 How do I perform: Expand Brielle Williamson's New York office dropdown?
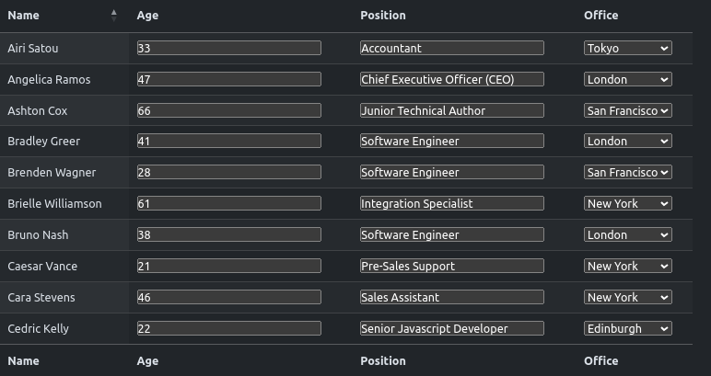(627, 203)
